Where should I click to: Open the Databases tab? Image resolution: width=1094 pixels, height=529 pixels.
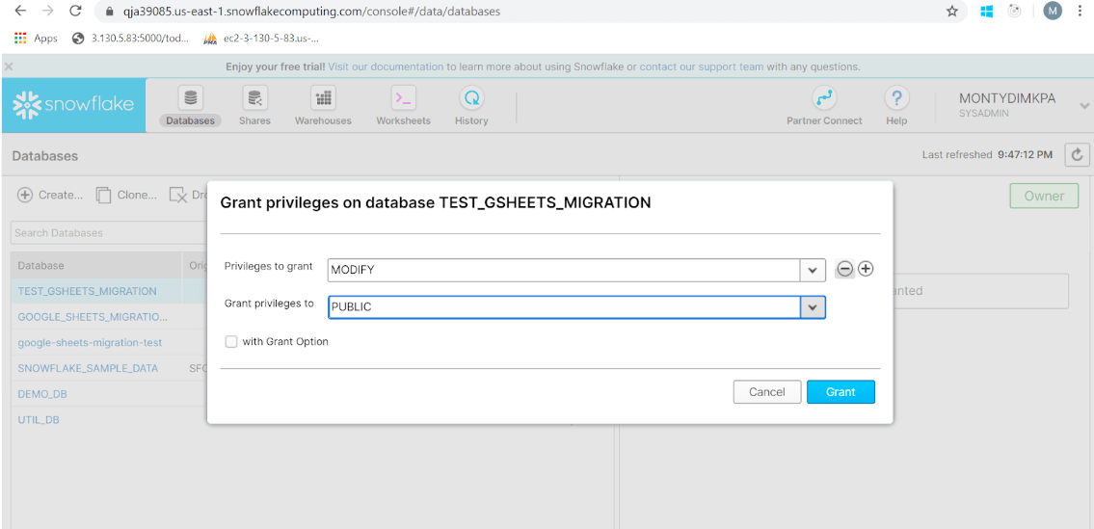tap(190, 107)
